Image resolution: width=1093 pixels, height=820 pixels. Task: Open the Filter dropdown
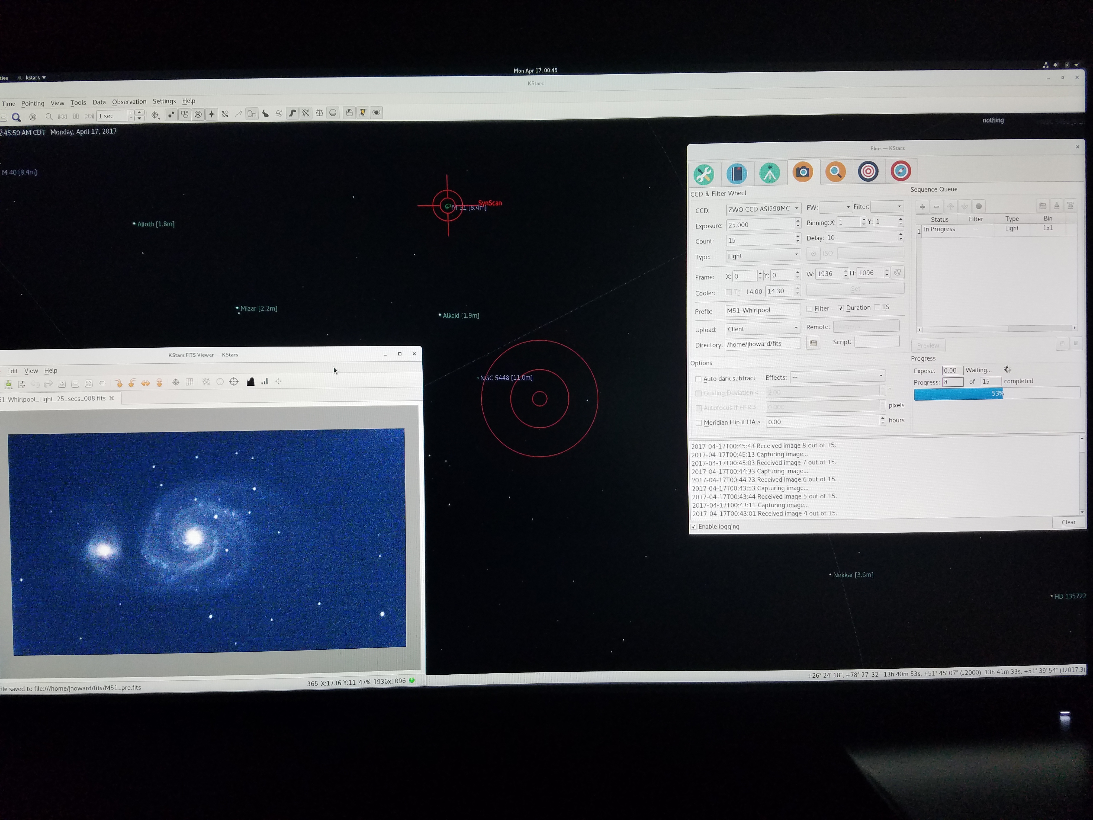tap(886, 206)
